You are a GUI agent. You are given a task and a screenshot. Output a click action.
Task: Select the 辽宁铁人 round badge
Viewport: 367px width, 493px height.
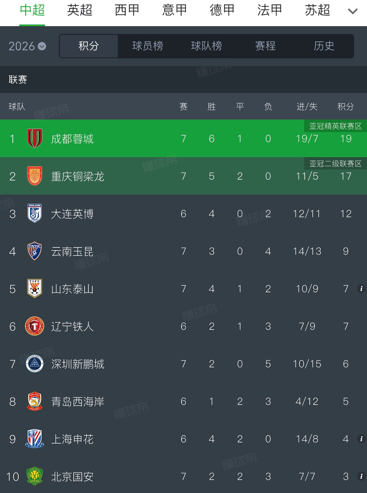tap(34, 326)
